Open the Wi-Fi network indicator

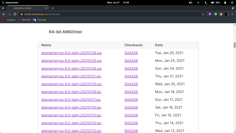(198, 3)
